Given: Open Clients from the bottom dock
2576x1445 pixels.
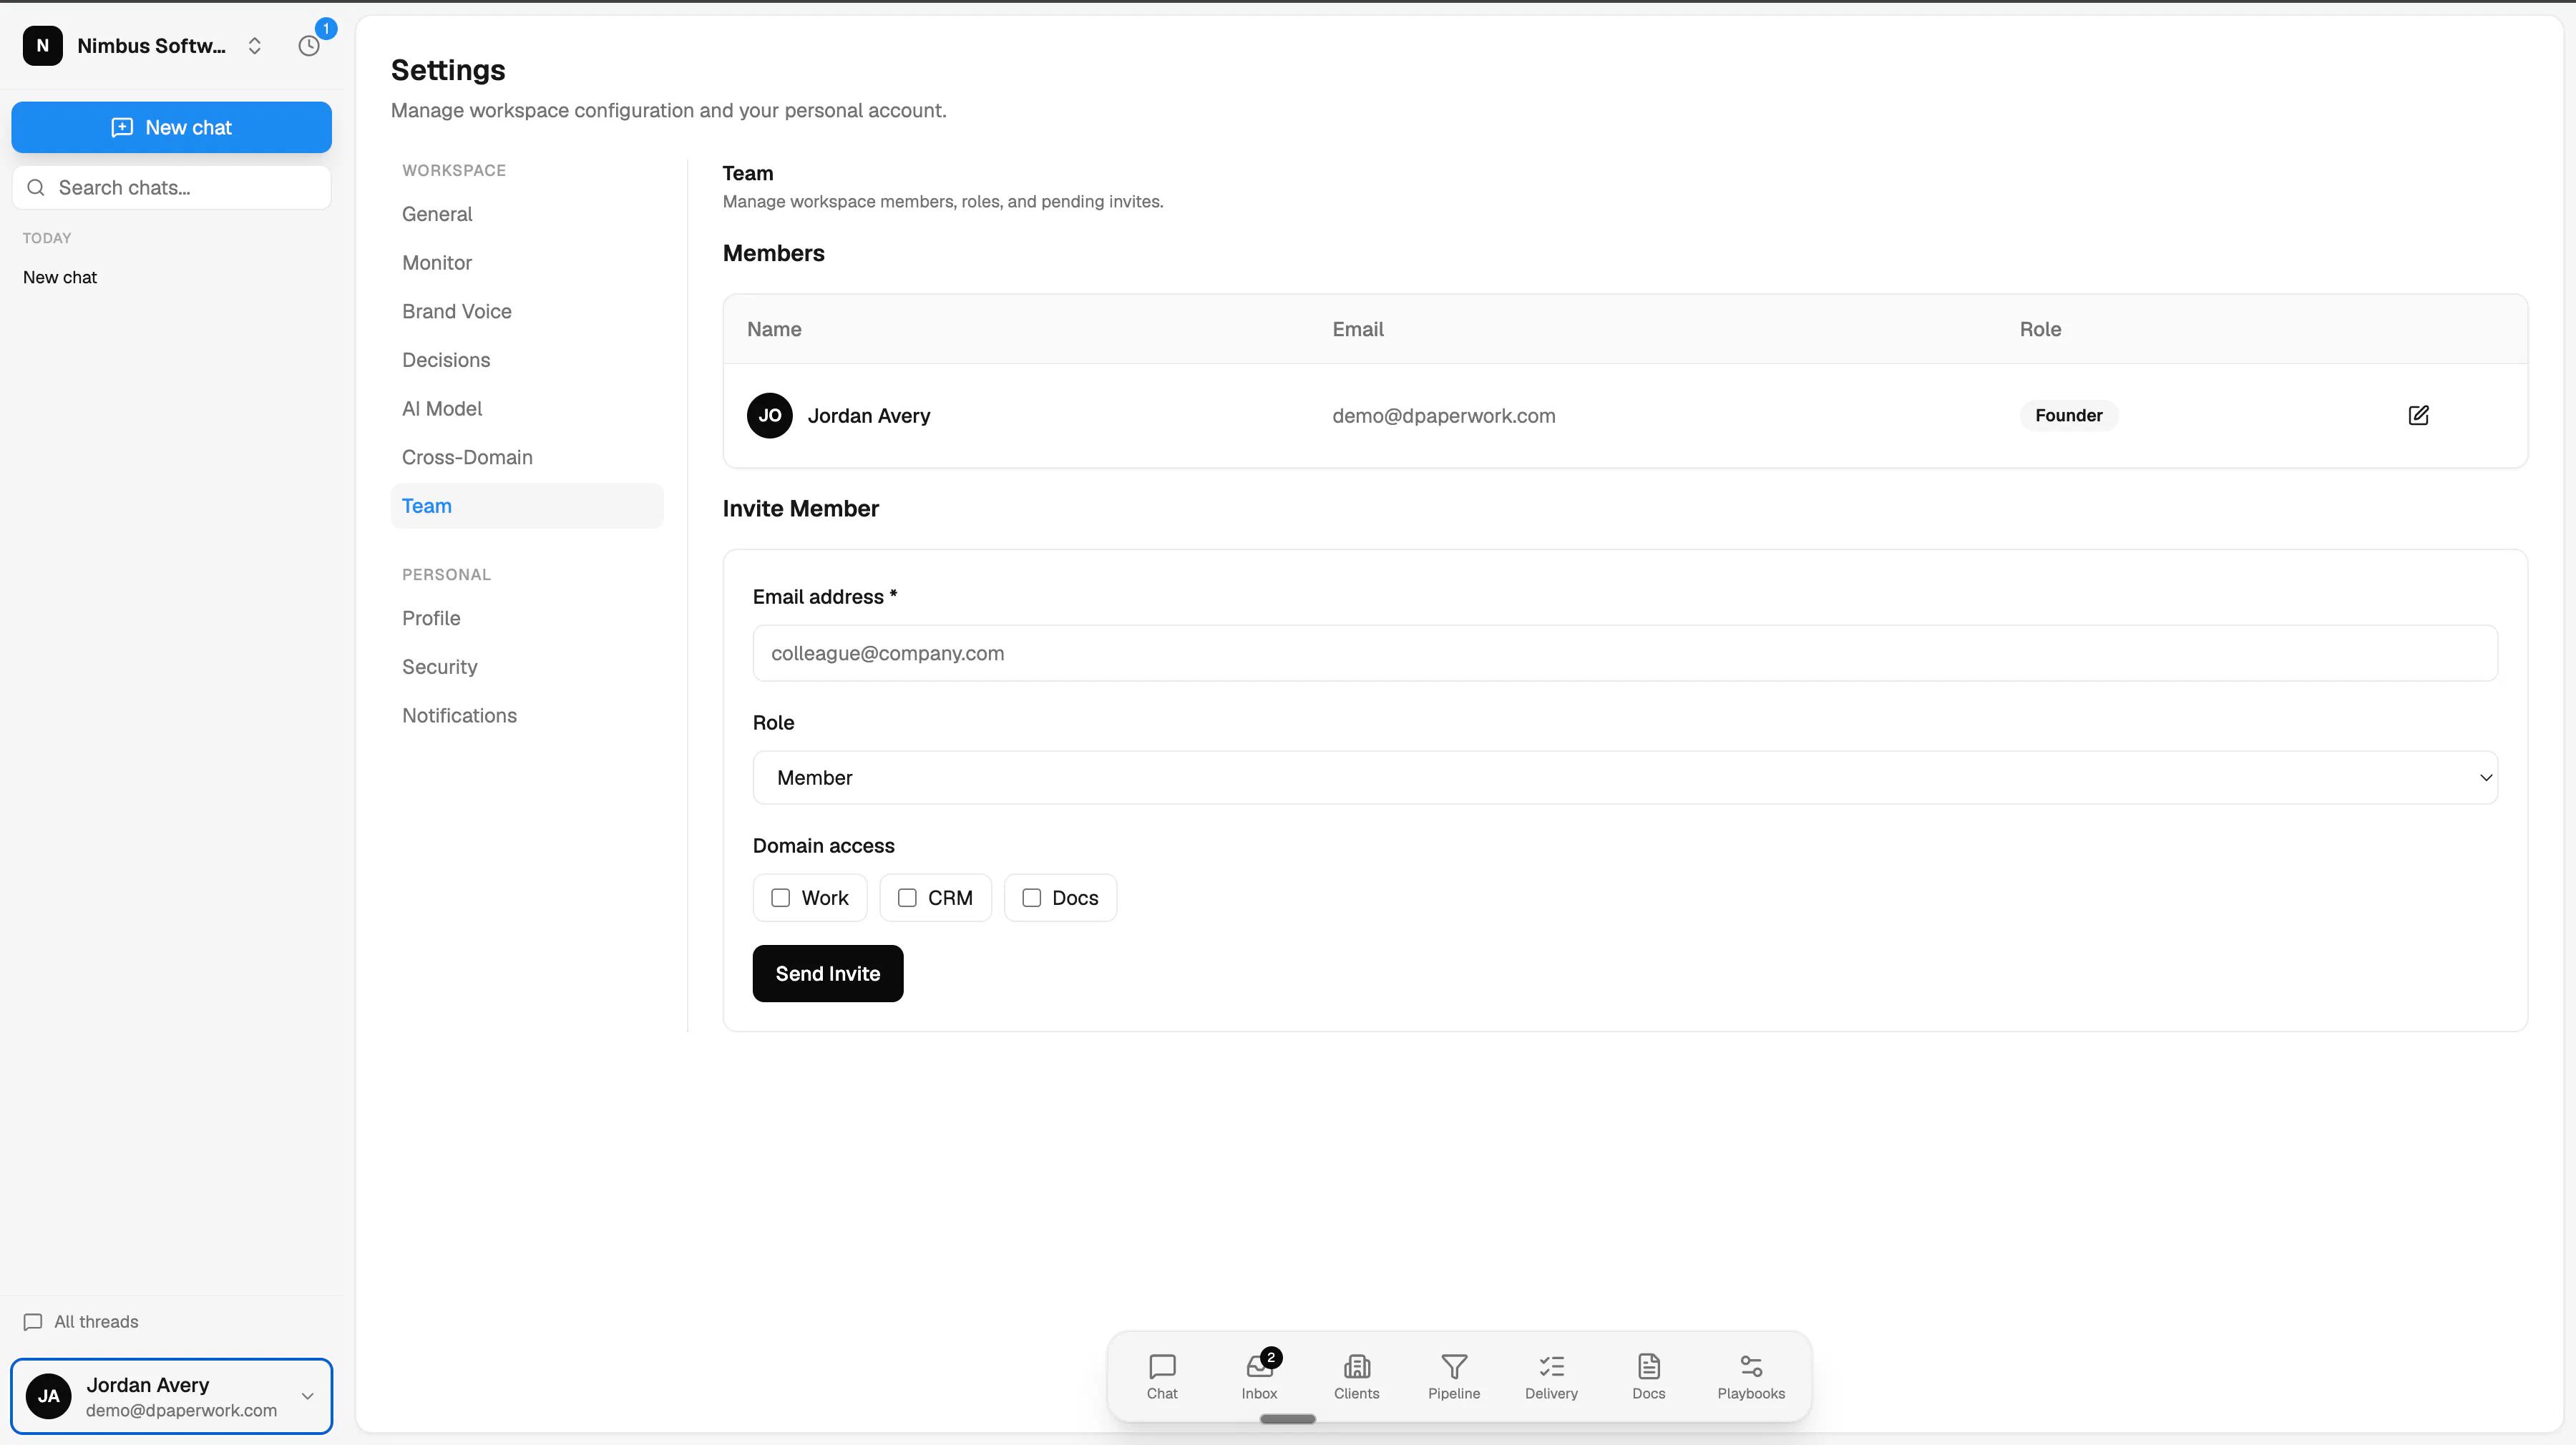Looking at the screenshot, I should 1356,1376.
